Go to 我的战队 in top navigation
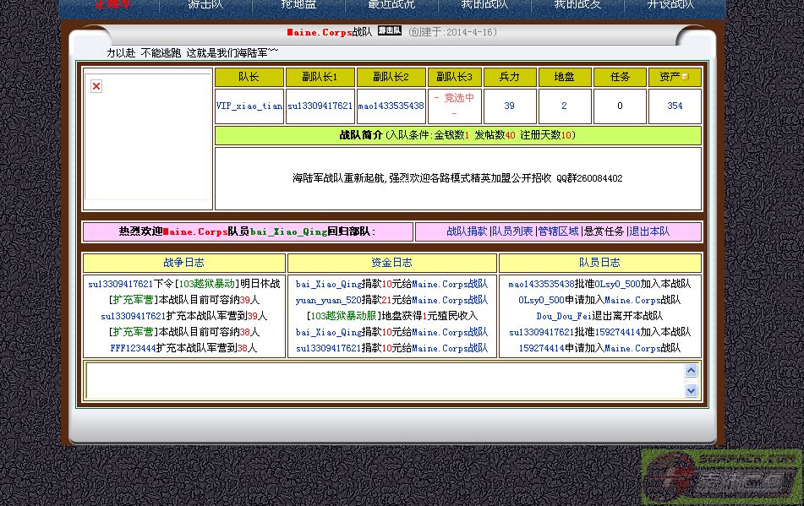Screen dimensions: 804x506 [484, 4]
